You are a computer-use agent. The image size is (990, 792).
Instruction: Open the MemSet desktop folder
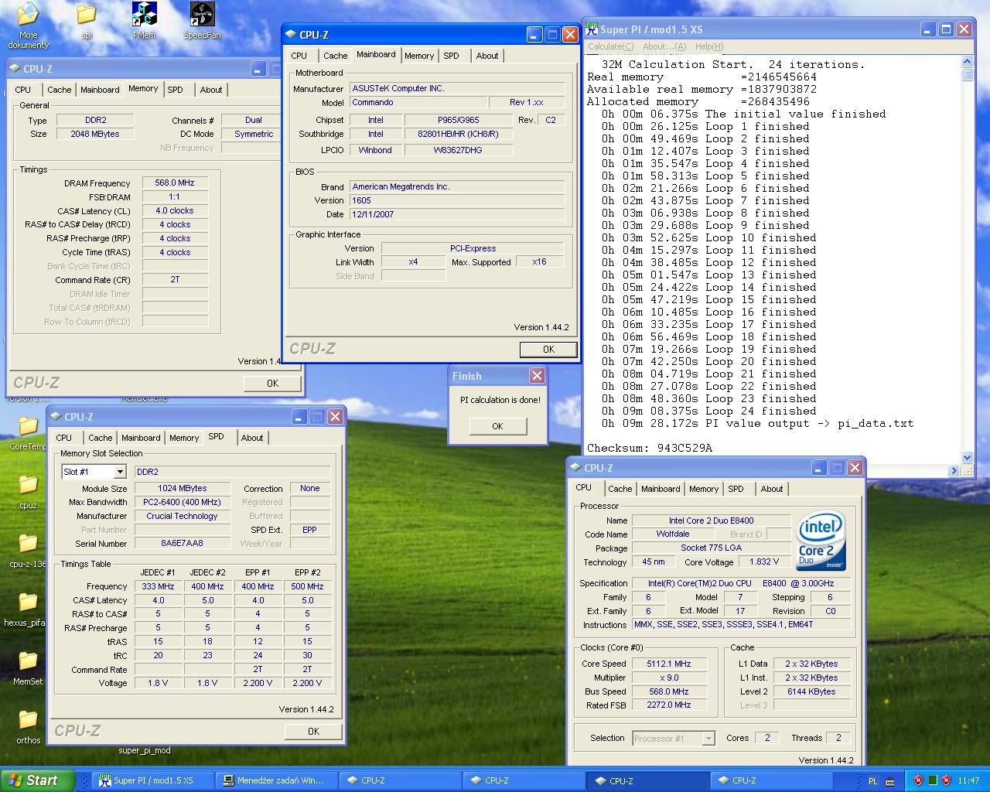pyautogui.click(x=28, y=667)
